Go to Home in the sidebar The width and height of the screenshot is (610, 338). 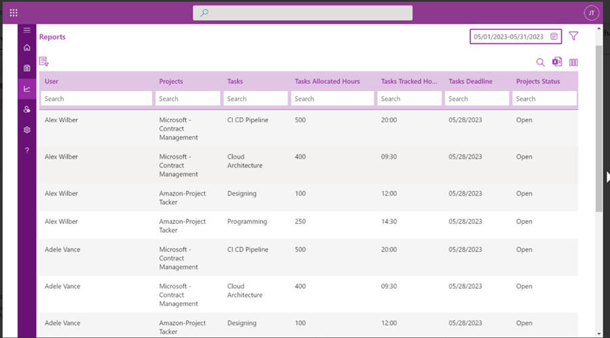[27, 48]
